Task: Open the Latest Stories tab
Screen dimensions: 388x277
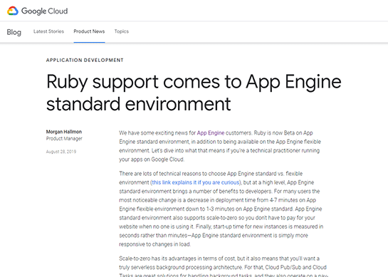Action: 48,31
